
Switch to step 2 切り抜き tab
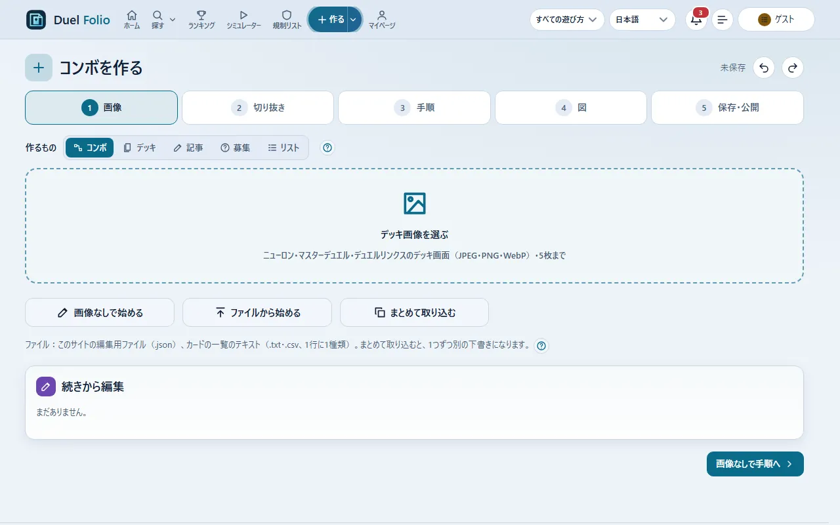[x=258, y=108]
